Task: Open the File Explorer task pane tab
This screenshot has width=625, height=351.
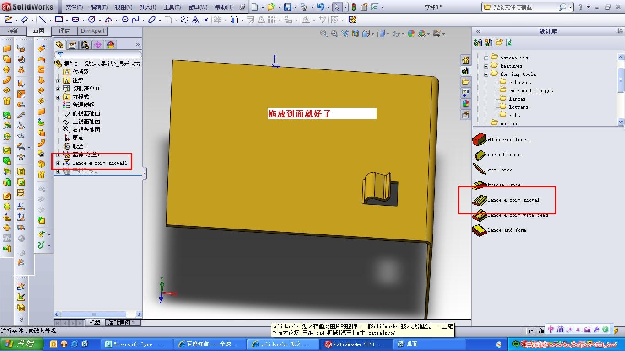Action: [465, 82]
